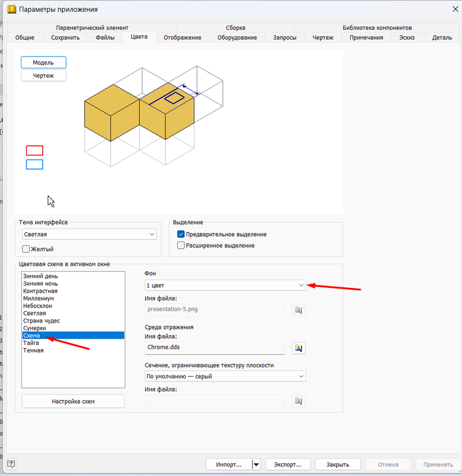Enable Расширенное выделение checkbox
Viewport: 462px width, 476px height.
tap(181, 245)
